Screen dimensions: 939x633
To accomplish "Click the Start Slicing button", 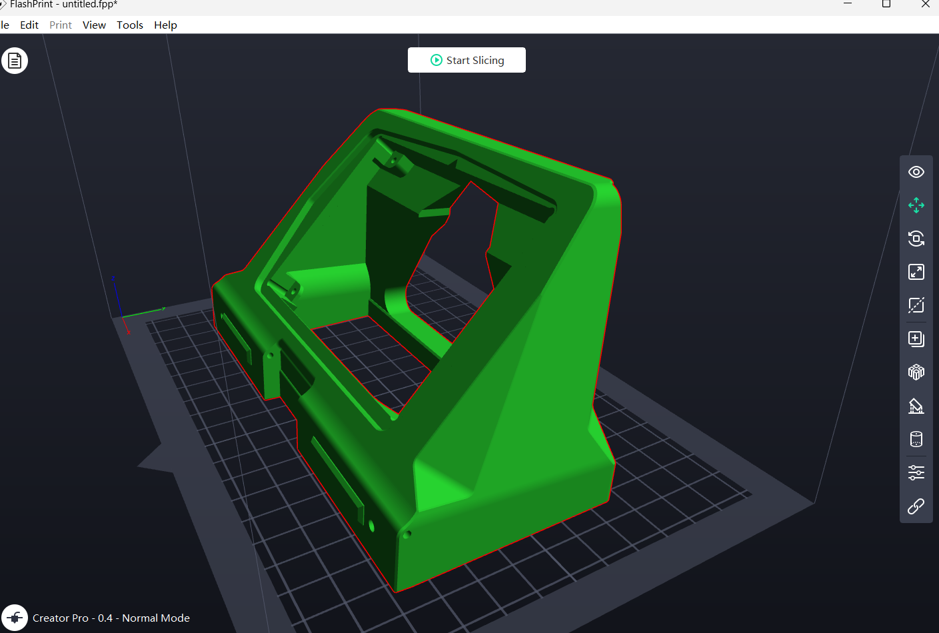I will pyautogui.click(x=467, y=60).
